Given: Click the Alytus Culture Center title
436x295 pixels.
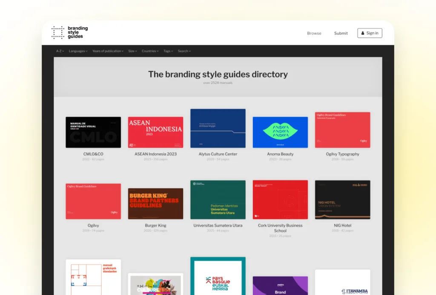Looking at the screenshot, I should [218, 154].
